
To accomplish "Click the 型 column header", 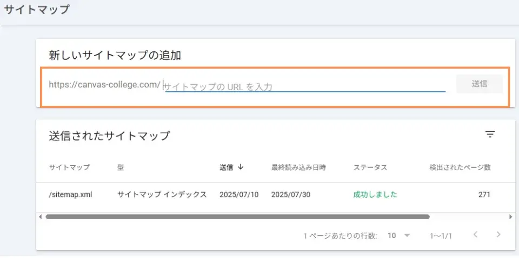I will click(x=121, y=167).
